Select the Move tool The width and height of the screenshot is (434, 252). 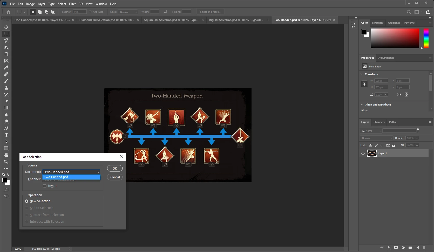pos(6,27)
